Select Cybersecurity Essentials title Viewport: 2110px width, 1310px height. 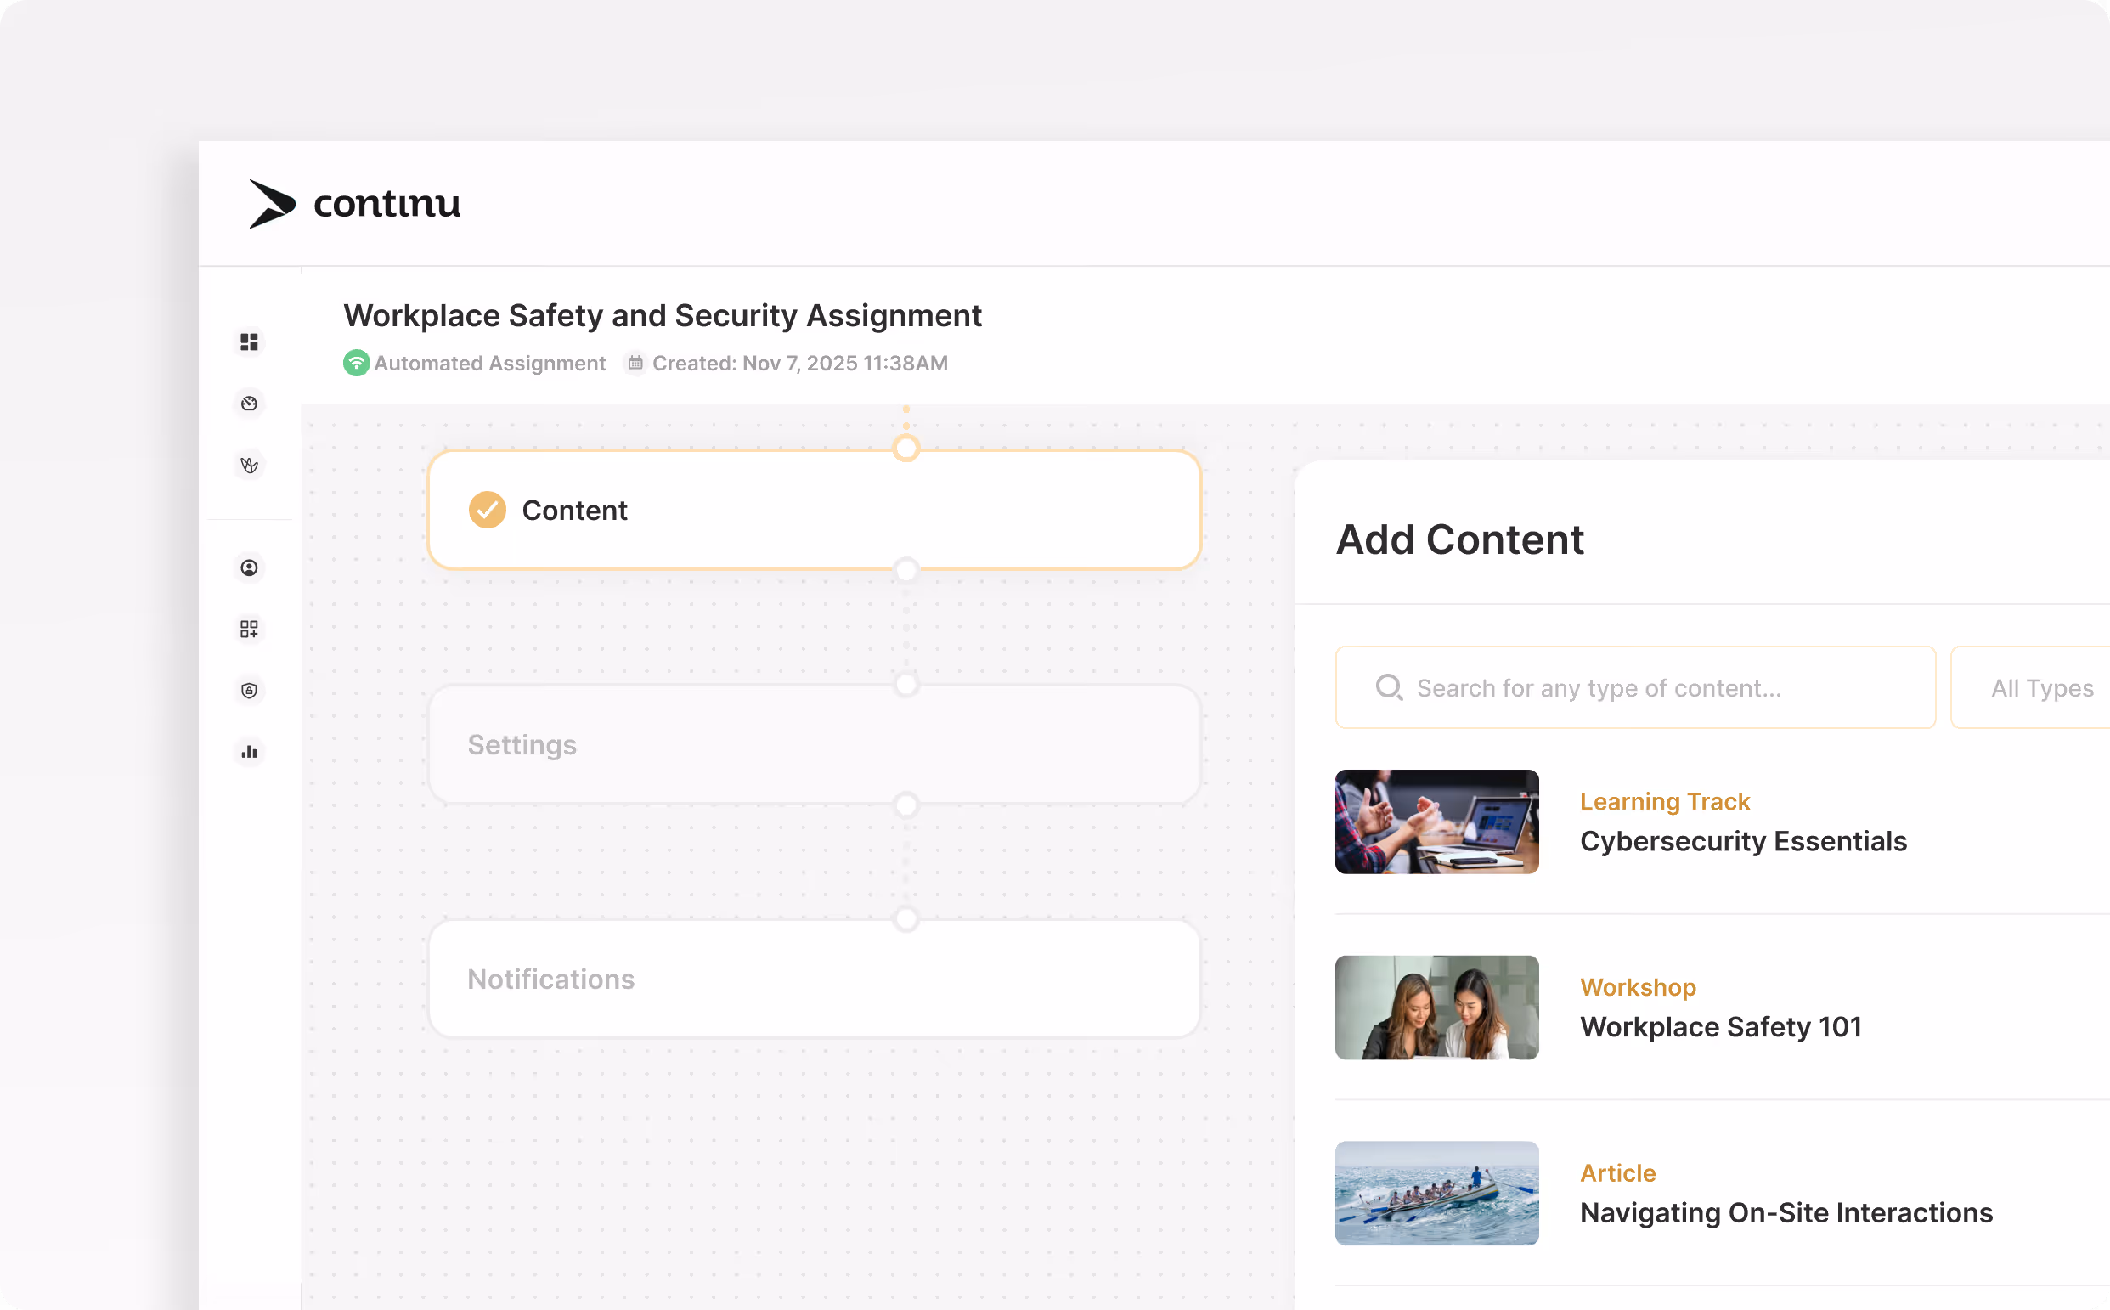(x=1744, y=842)
